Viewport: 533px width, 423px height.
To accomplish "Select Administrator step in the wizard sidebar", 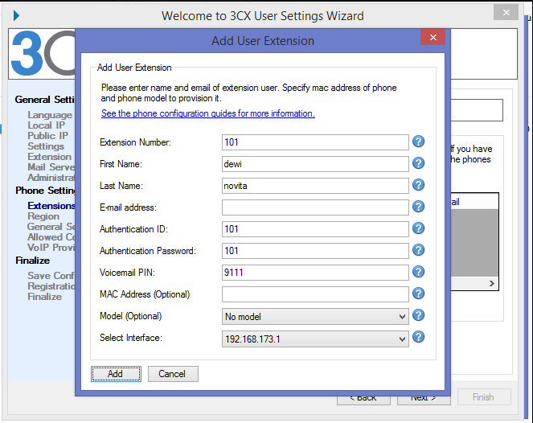I will (x=51, y=178).
